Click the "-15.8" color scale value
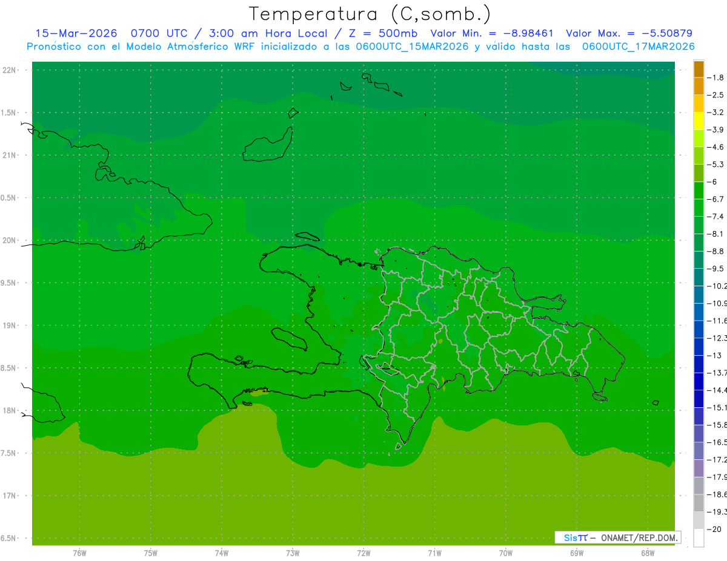 pyautogui.click(x=717, y=425)
